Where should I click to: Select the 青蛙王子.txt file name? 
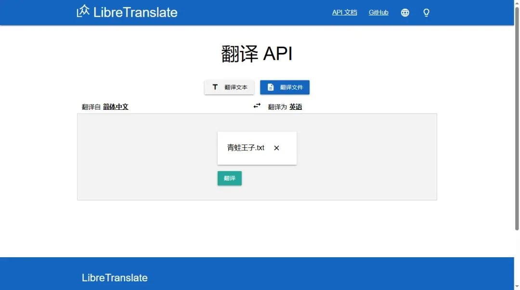[246, 148]
